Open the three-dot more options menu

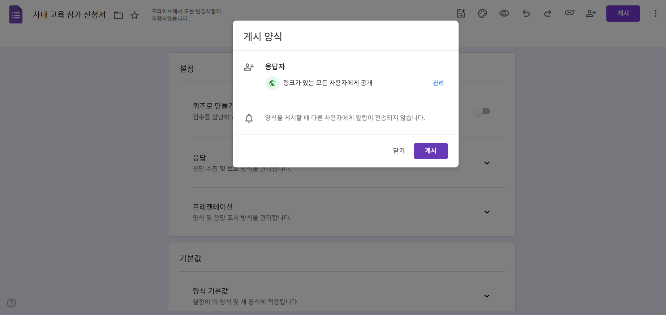(655, 13)
